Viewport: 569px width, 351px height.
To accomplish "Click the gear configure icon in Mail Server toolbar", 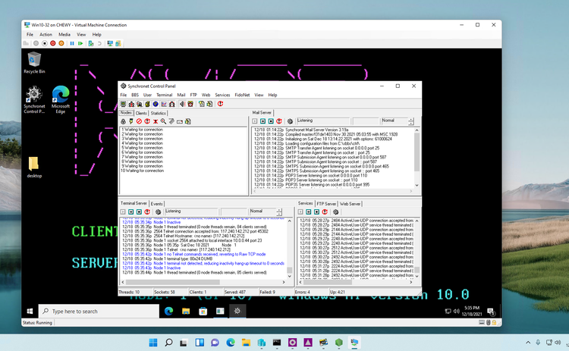I will 290,121.
